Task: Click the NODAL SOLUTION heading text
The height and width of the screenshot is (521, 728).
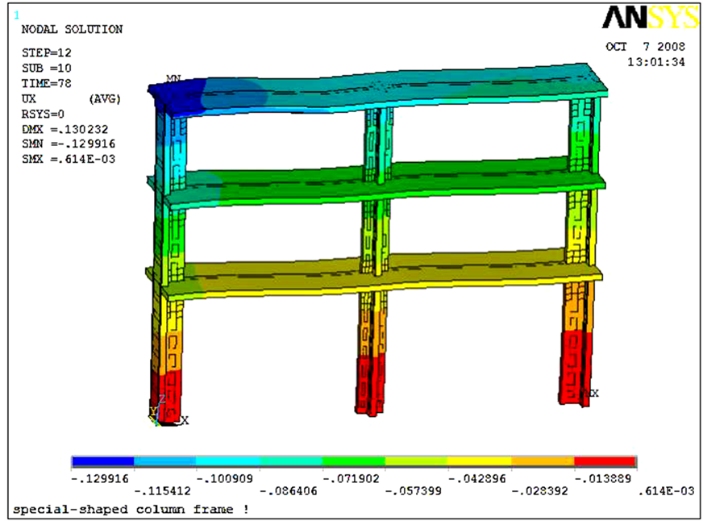Action: click(x=72, y=30)
